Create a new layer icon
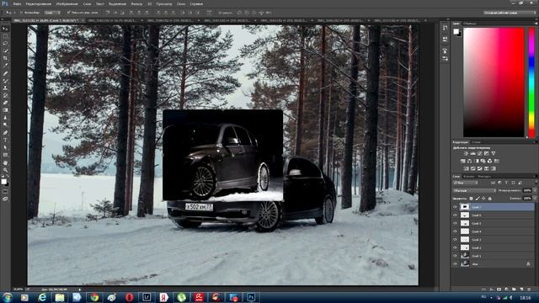The image size is (539, 303). point(521,290)
